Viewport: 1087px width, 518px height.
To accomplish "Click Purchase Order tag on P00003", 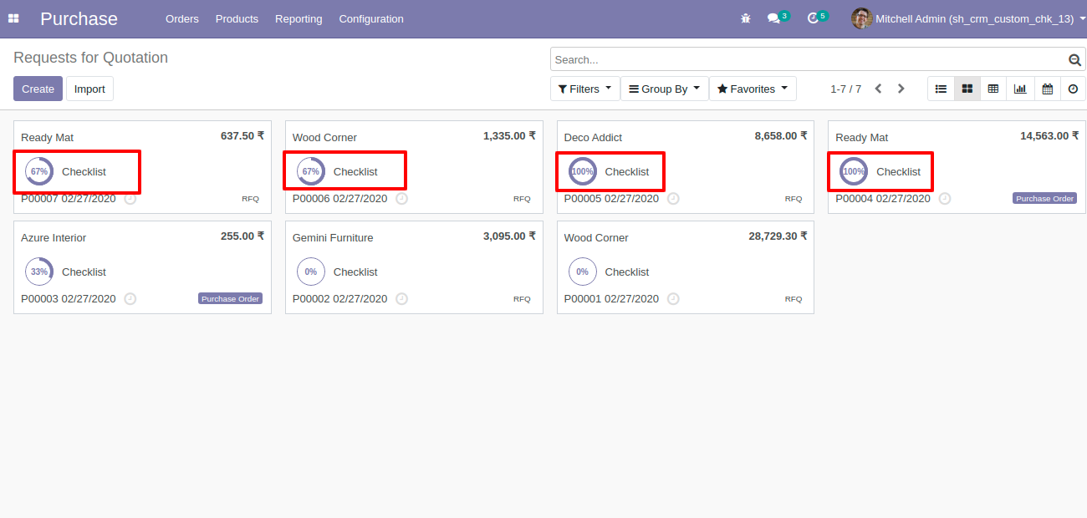I will [x=231, y=299].
